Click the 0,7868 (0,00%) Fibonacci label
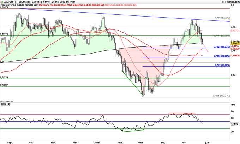240x144 pixels. 222,18
